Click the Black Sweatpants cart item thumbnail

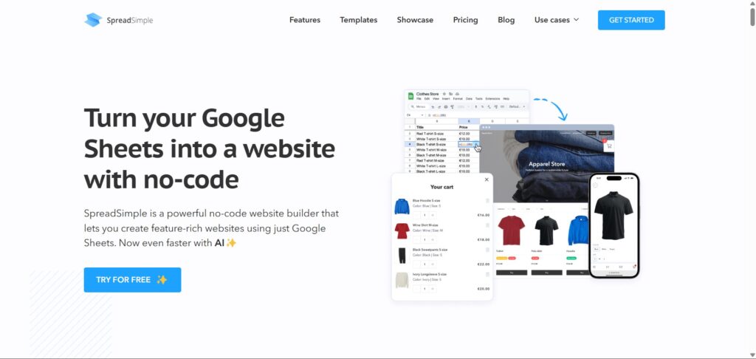tap(402, 256)
